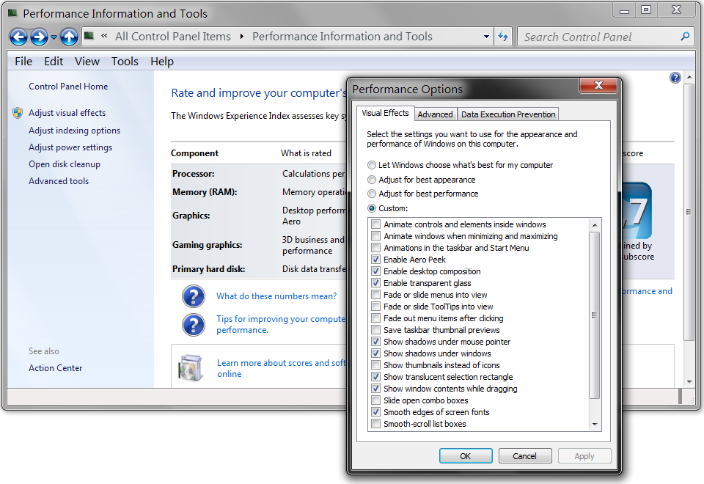The height and width of the screenshot is (484, 704).
Task: Select Adjust for best appearance
Action: pos(422,180)
